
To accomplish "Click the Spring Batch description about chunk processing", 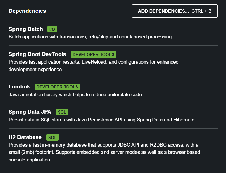I will click(x=91, y=37).
